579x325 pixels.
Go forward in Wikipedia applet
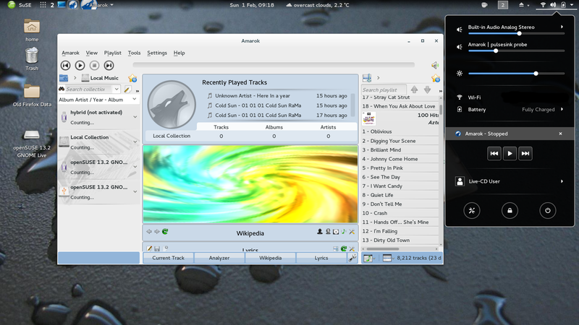pyautogui.click(x=157, y=231)
